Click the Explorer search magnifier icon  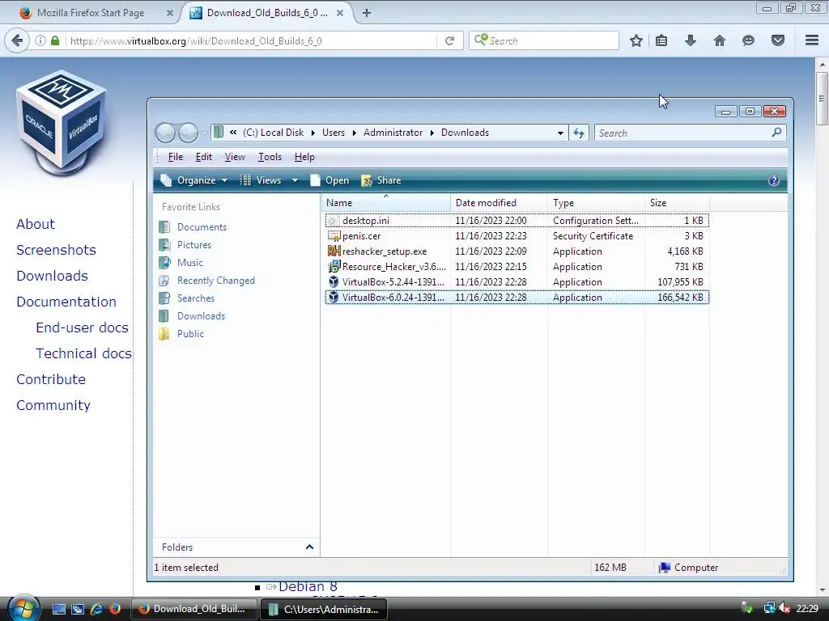tap(776, 133)
